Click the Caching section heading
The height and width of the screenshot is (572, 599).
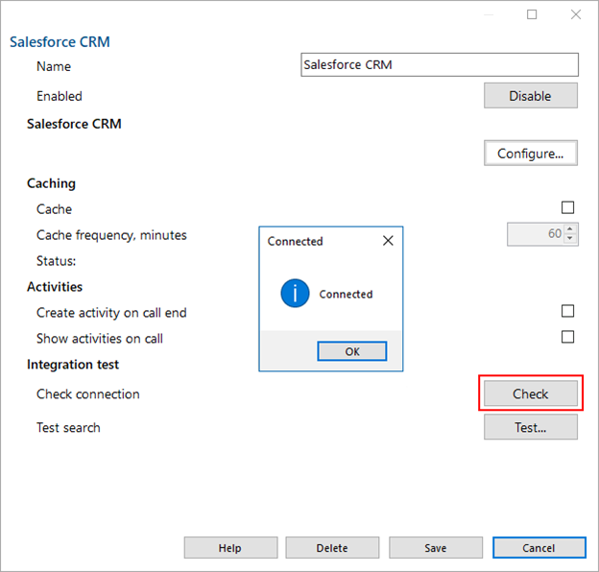pyautogui.click(x=51, y=183)
